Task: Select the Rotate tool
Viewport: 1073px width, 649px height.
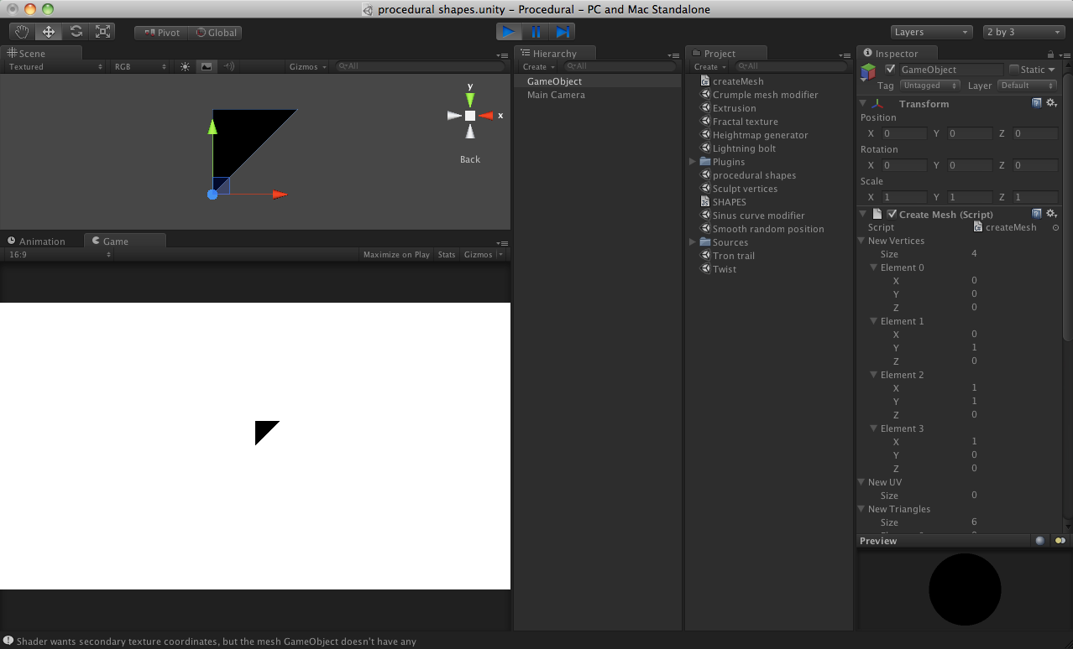Action: click(x=76, y=31)
